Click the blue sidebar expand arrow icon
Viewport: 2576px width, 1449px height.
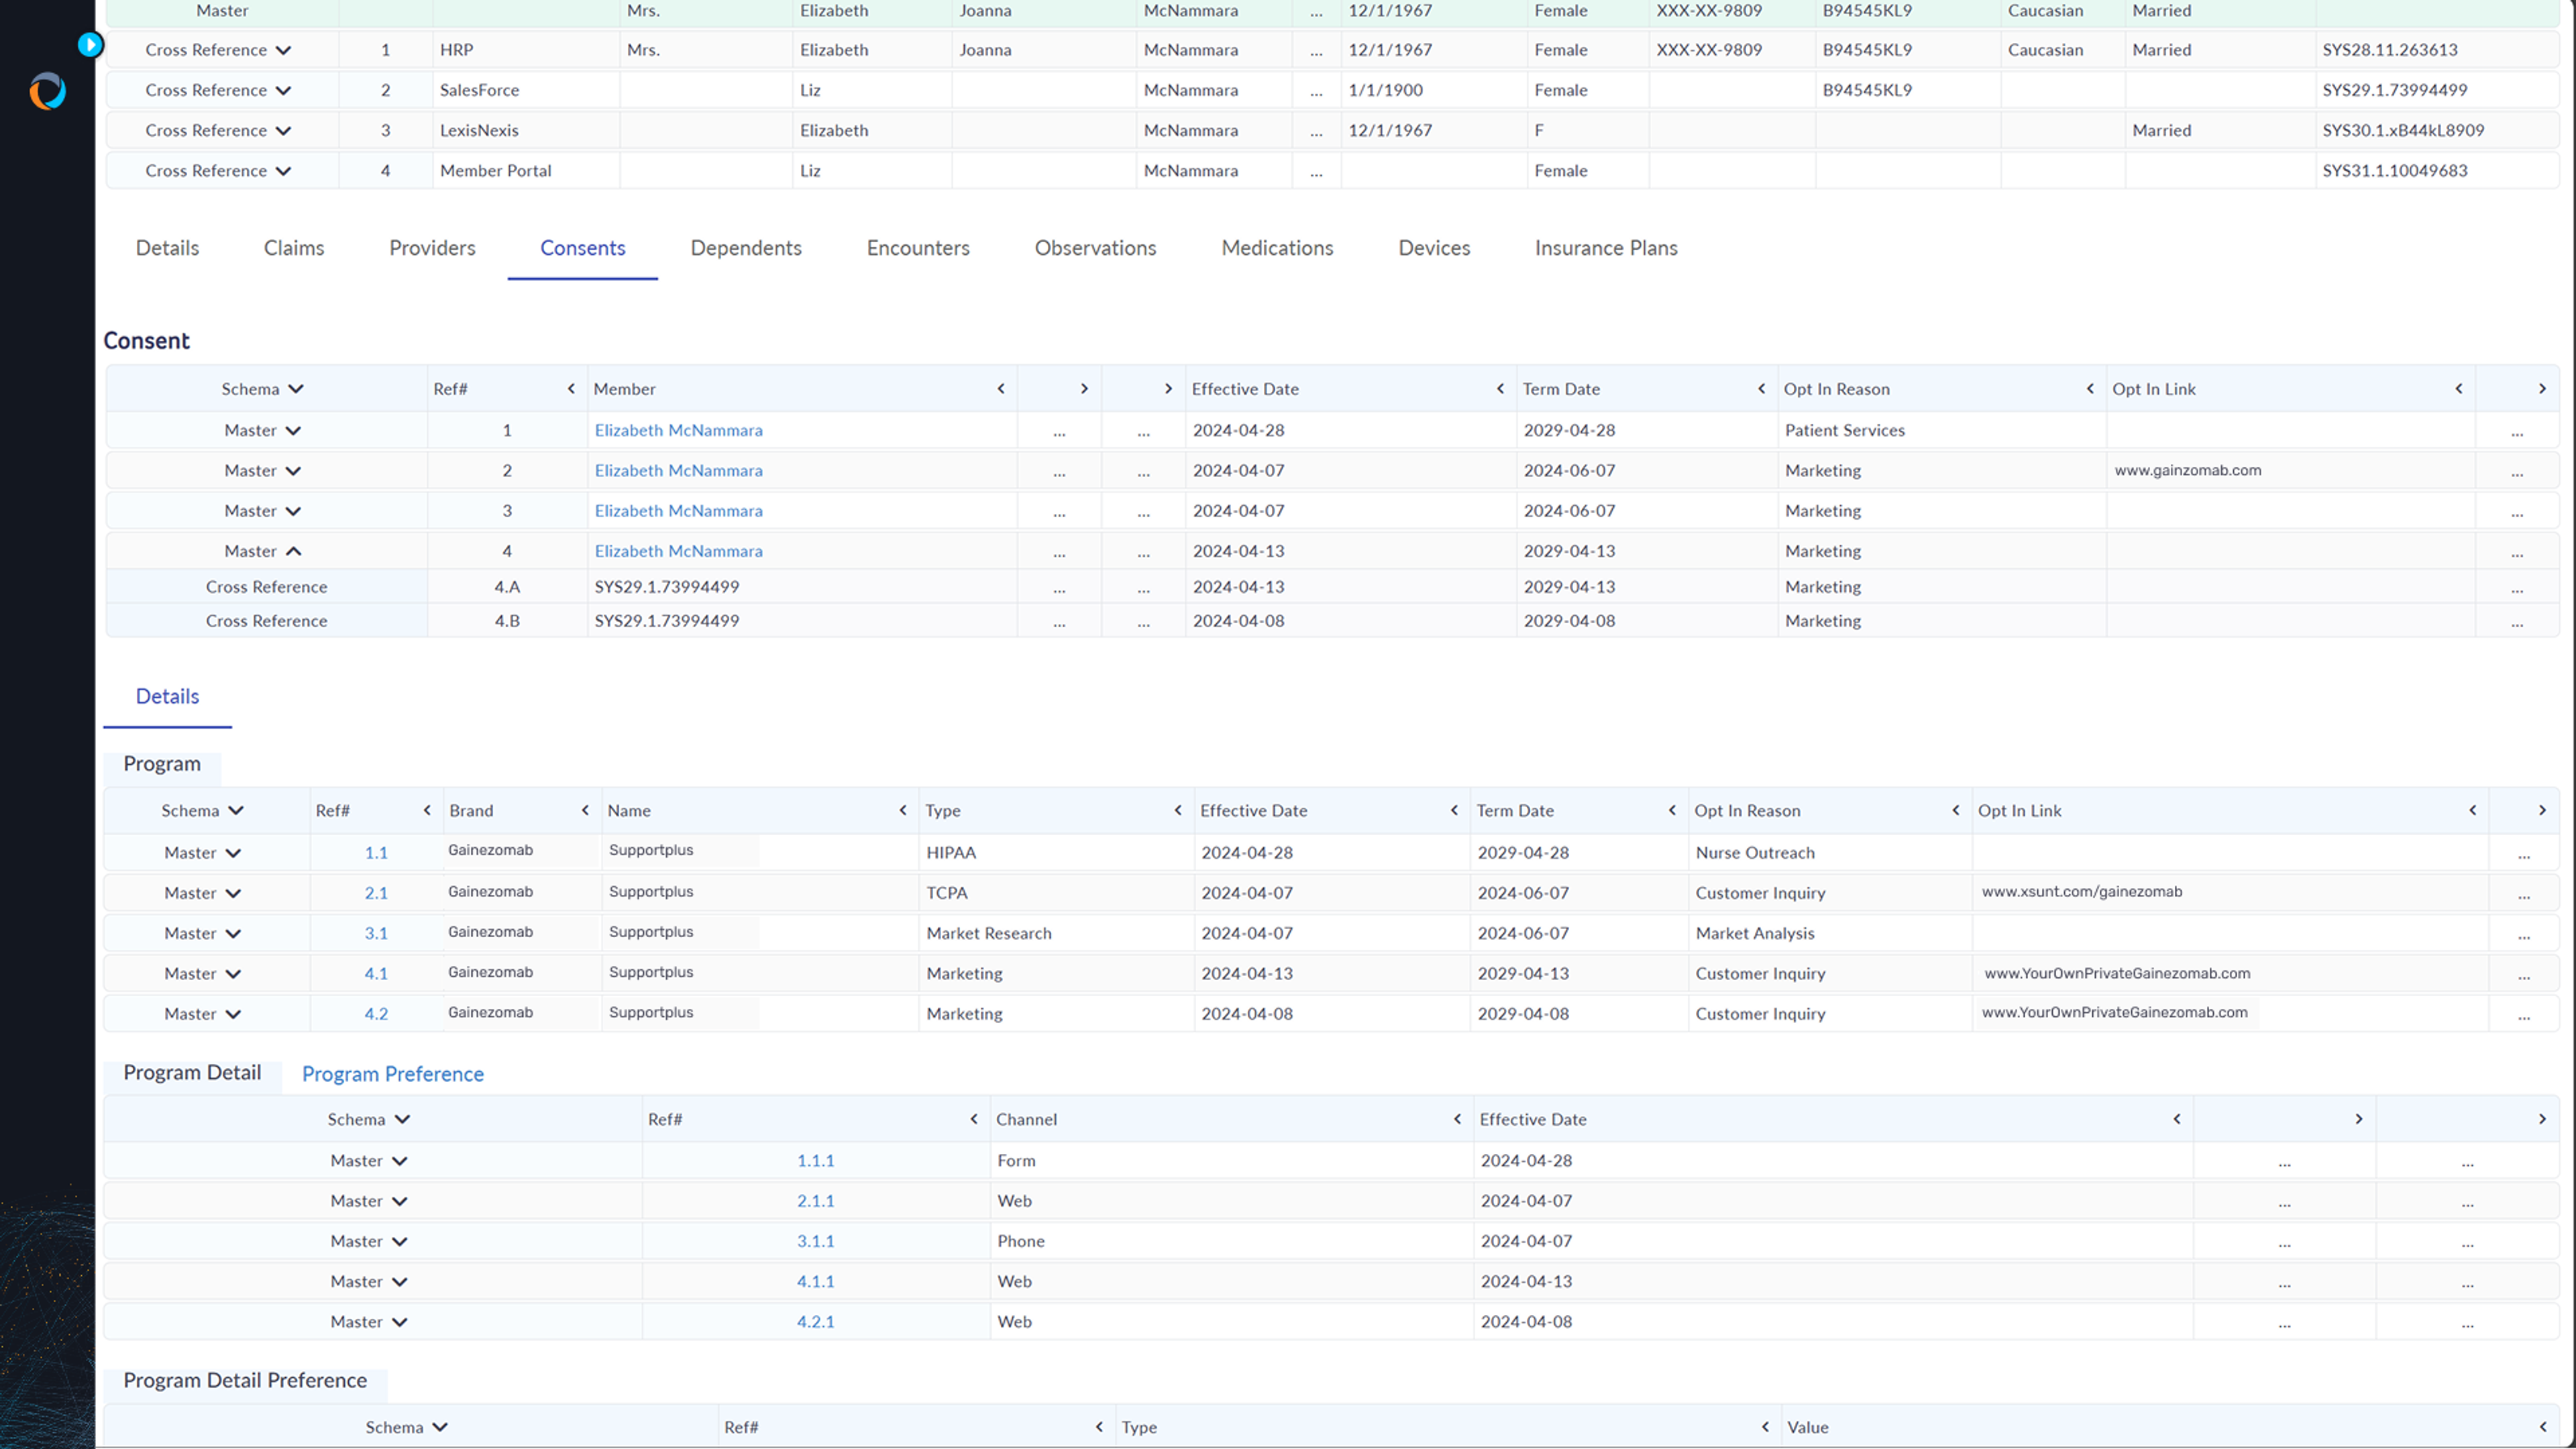click(x=90, y=44)
